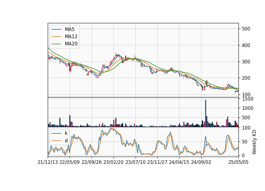Click the 23/11/27 date axis label
The width and height of the screenshot is (265, 191).
click(157, 162)
